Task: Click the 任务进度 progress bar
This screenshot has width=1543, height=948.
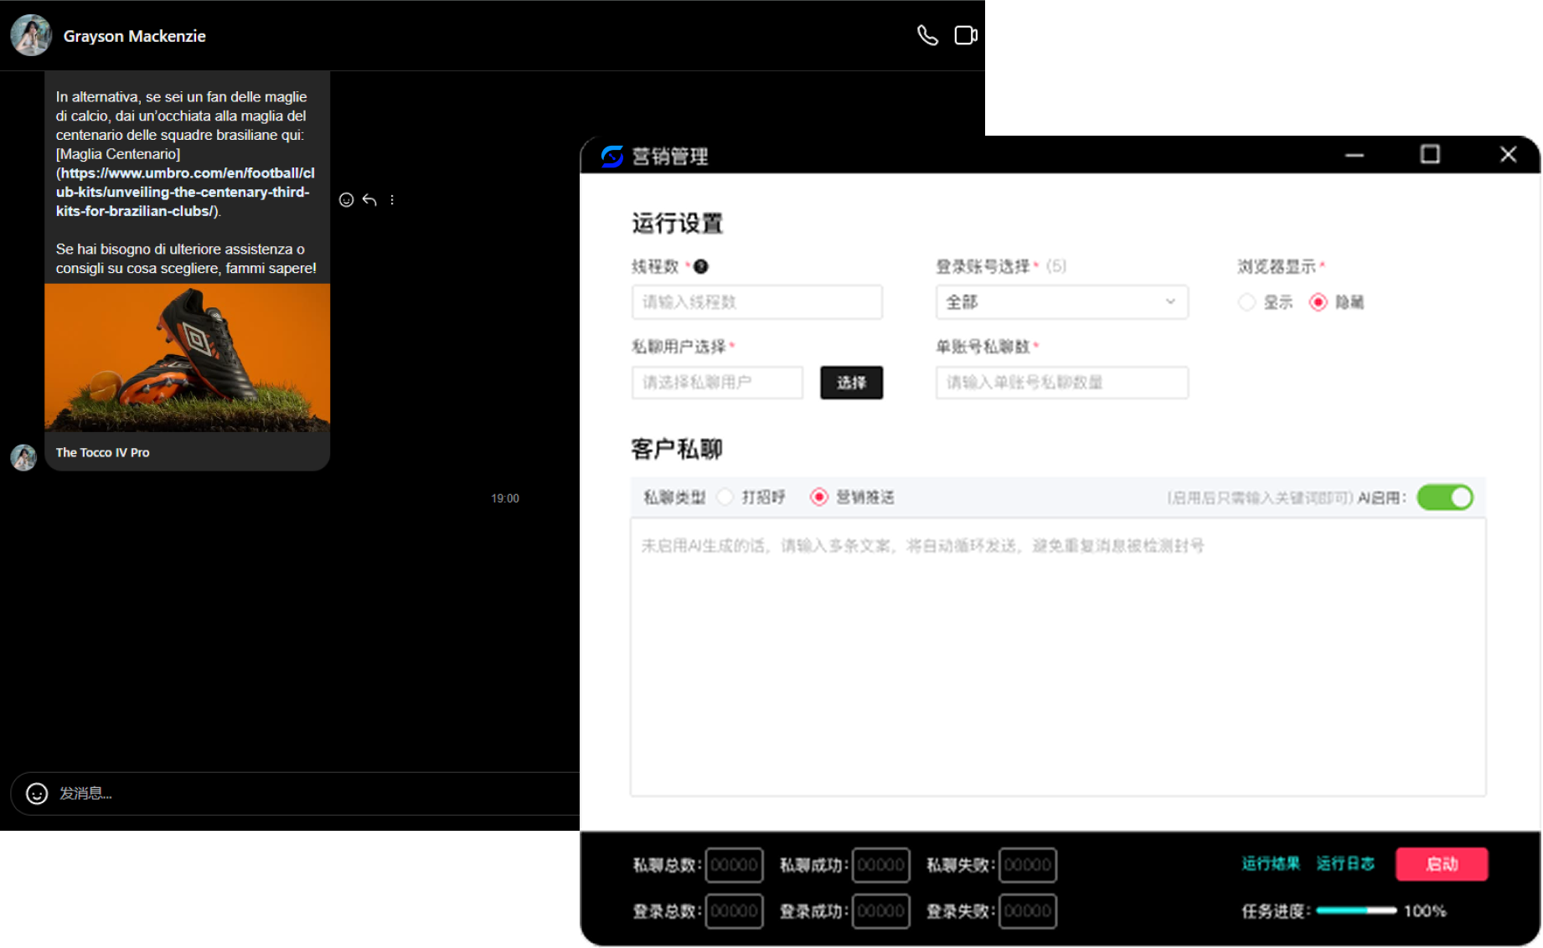Action: (1355, 911)
